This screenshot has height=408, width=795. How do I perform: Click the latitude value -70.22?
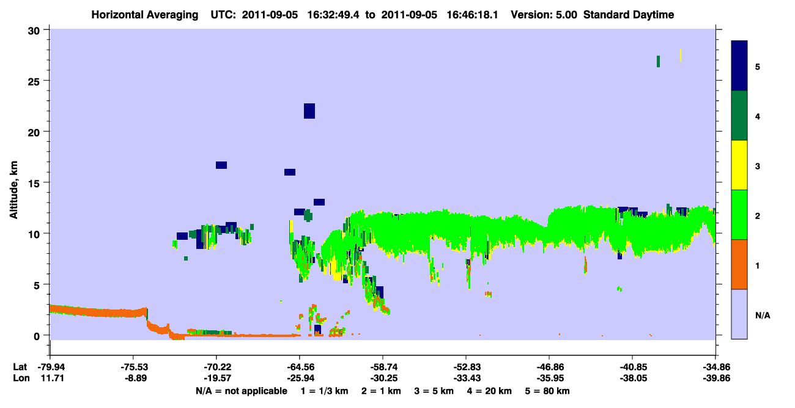(x=216, y=367)
